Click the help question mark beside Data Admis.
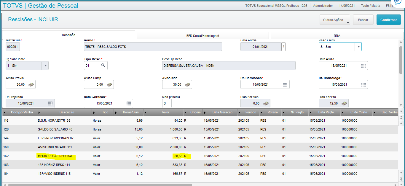Viewport: 405px width, 186px height. (x=283, y=47)
